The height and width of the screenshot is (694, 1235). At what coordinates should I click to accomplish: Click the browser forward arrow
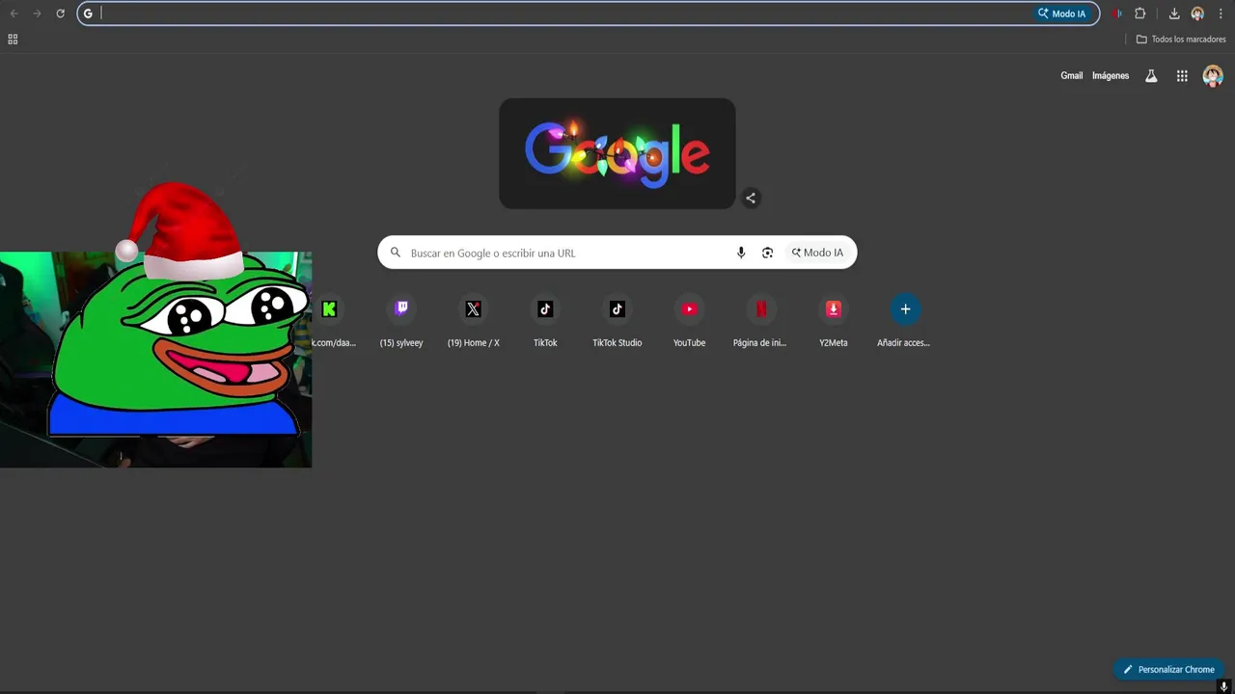click(37, 13)
